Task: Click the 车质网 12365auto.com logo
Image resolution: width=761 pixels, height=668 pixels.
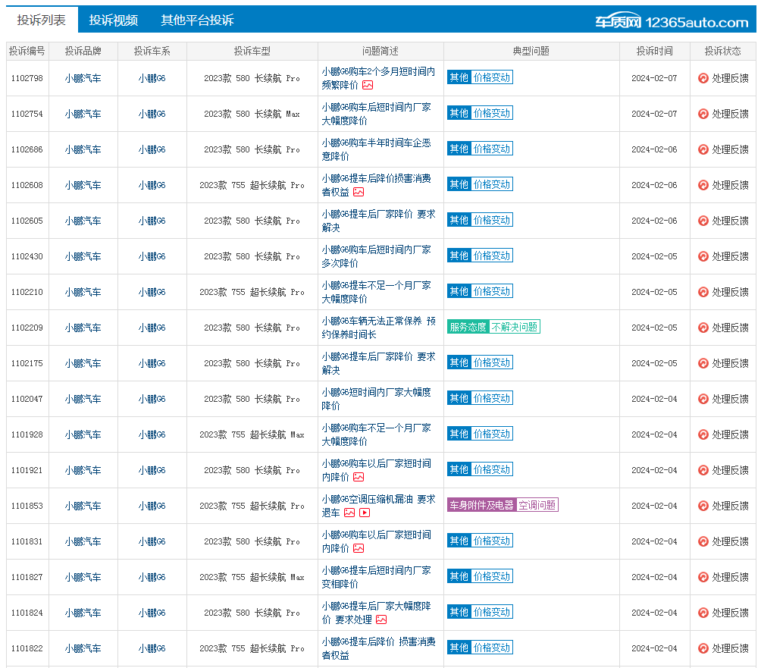Action: 672,21
